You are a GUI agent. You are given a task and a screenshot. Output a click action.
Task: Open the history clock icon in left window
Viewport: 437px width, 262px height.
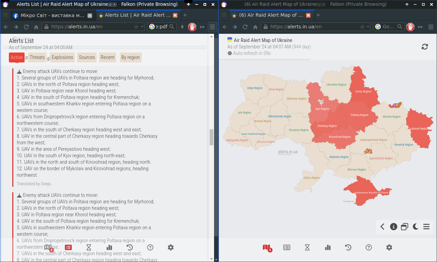pyautogui.click(x=130, y=248)
